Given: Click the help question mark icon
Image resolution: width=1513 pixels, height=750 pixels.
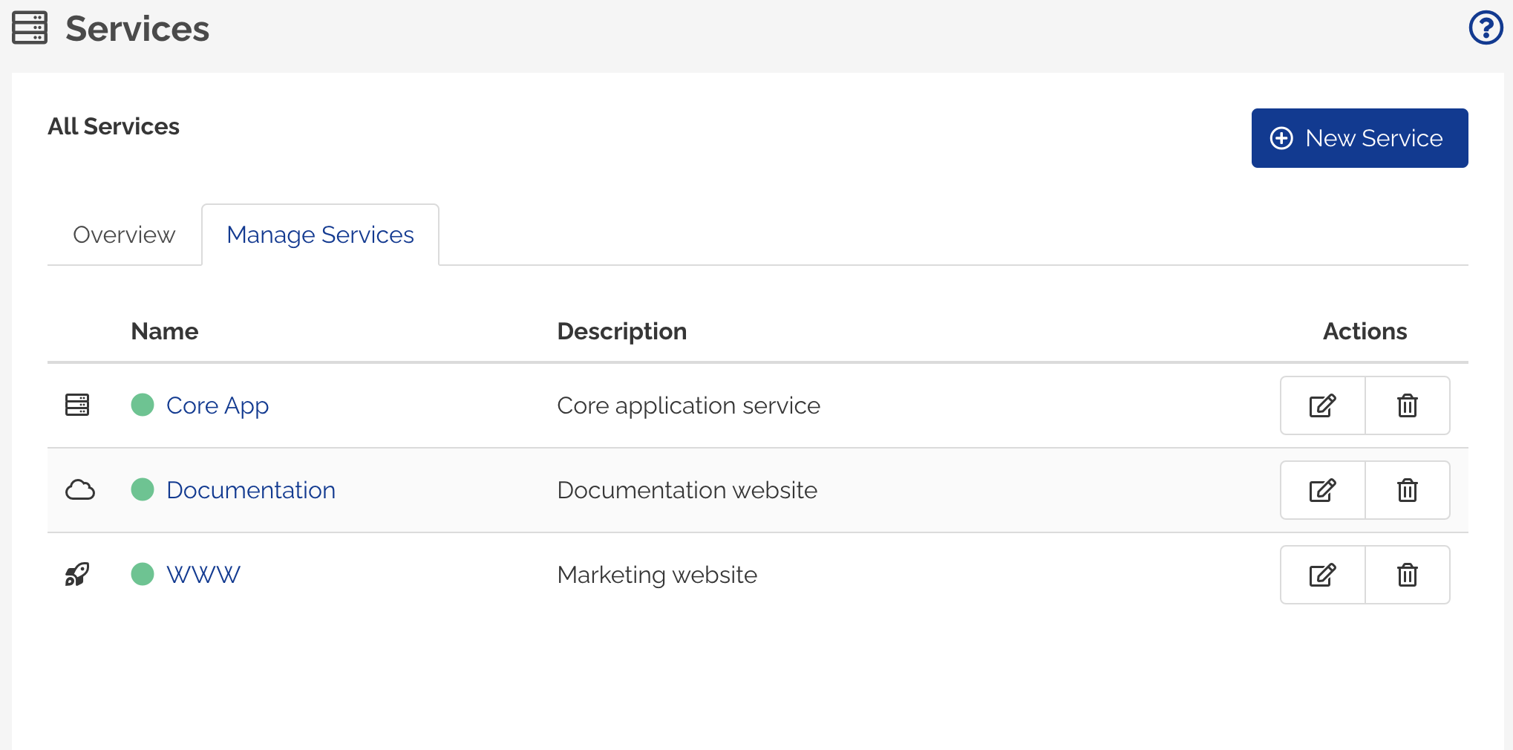Looking at the screenshot, I should click(1485, 27).
